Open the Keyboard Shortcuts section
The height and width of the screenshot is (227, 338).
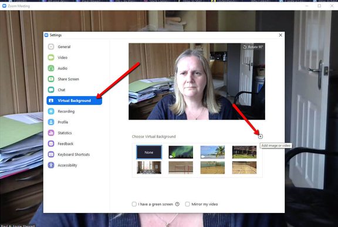pos(73,154)
